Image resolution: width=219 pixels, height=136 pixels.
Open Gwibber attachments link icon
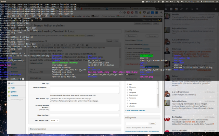187,9
